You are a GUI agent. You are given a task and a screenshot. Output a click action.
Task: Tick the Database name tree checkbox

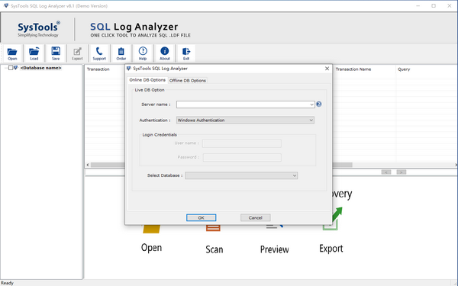[x=11, y=68]
